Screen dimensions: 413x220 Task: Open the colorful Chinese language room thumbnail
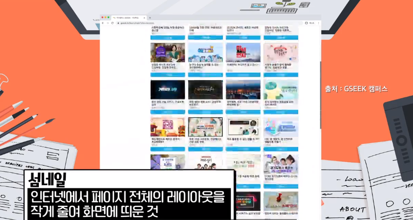[x=167, y=127]
